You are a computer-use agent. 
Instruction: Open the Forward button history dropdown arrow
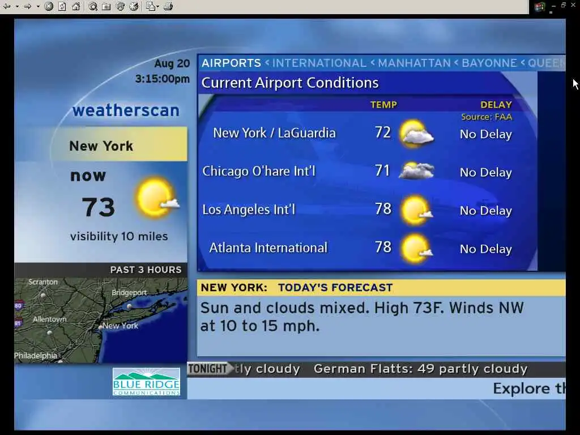[38, 7]
